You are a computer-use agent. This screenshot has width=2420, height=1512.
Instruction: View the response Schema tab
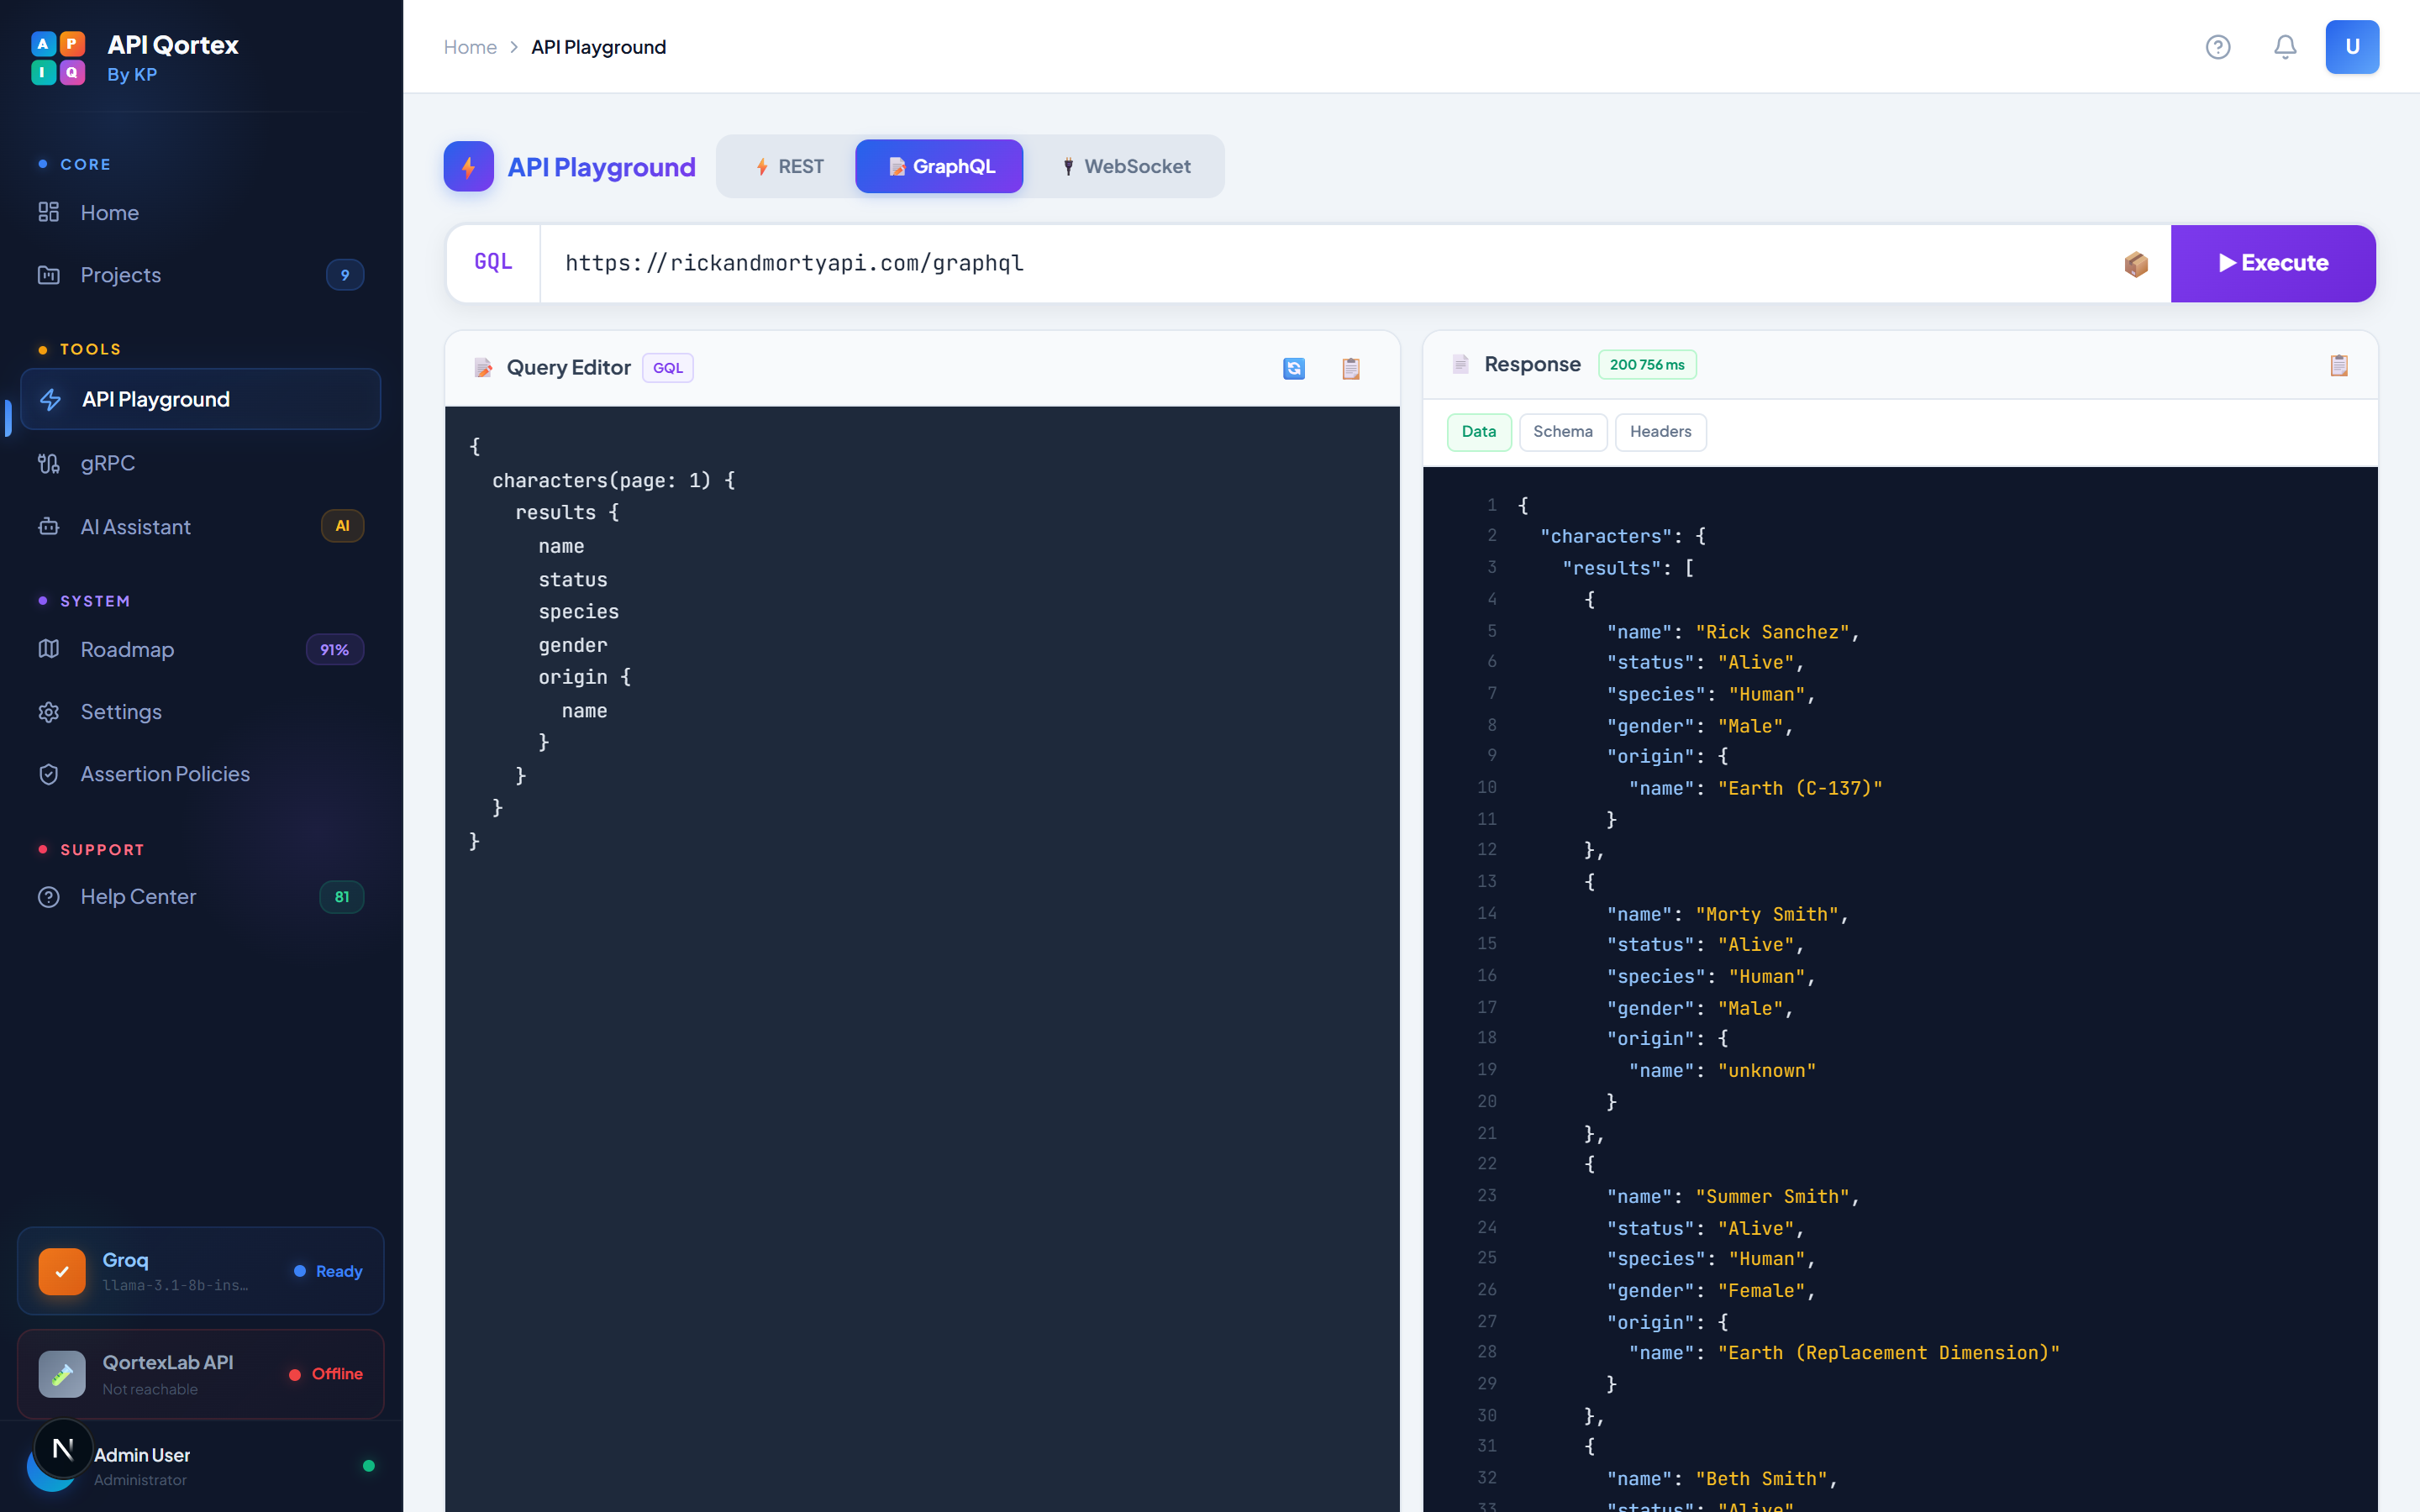pyautogui.click(x=1563, y=432)
